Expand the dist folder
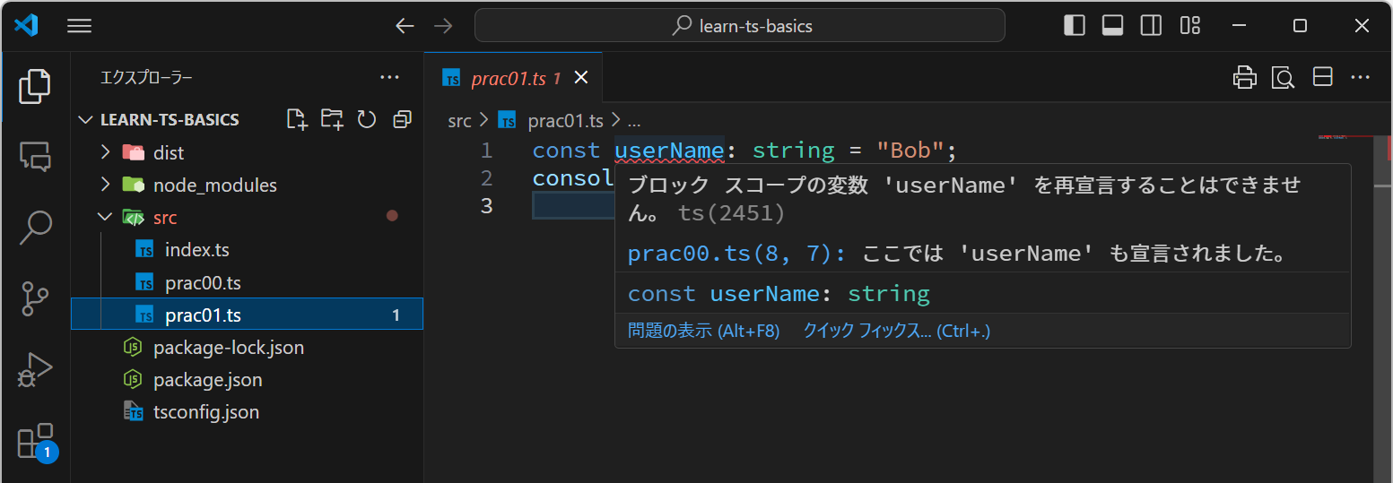 click(x=168, y=153)
